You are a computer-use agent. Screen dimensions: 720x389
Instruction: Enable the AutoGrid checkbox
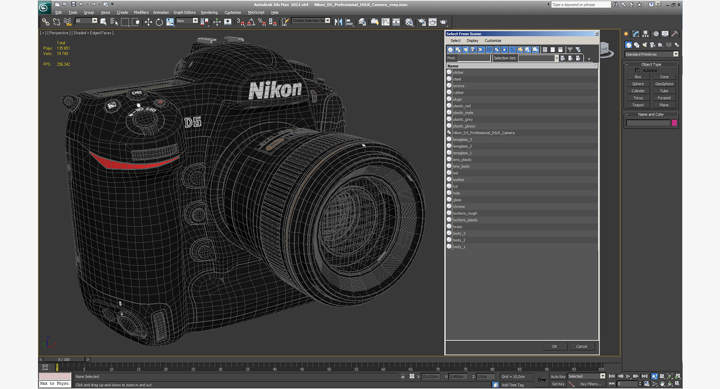coord(638,71)
